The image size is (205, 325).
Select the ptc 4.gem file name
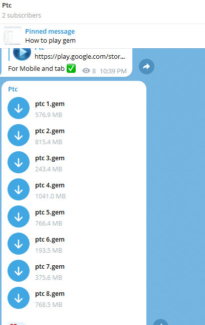[x=50, y=185]
